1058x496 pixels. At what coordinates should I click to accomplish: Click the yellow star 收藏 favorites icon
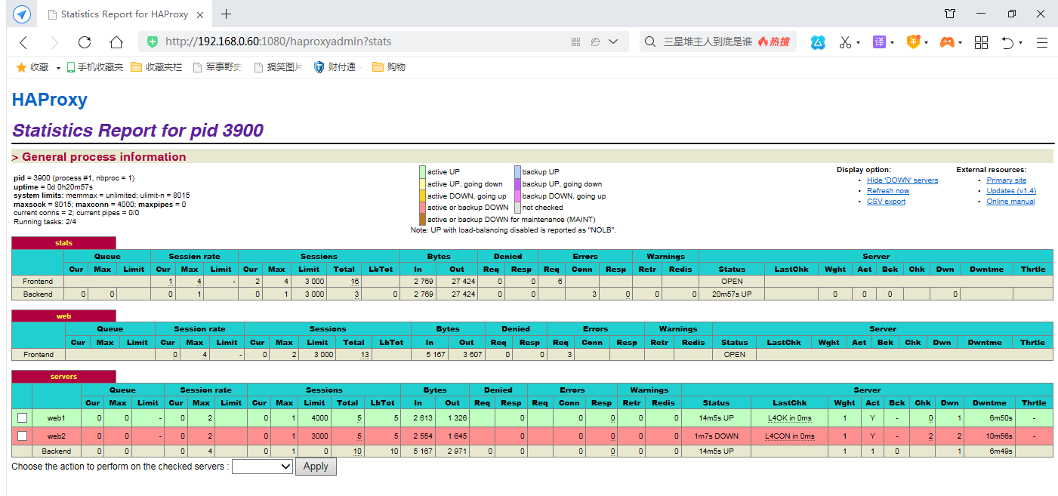point(21,67)
